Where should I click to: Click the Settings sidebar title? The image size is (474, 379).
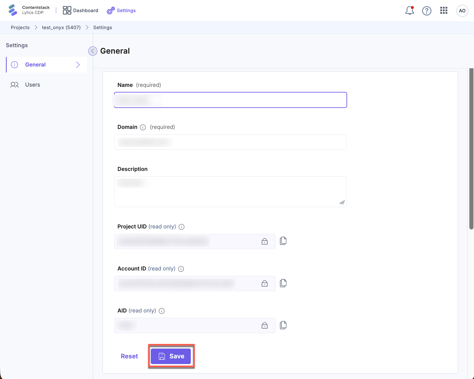[x=17, y=45]
